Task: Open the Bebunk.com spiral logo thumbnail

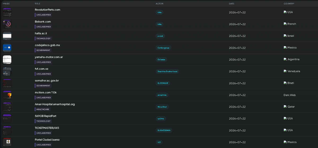Action: click(x=7, y=24)
